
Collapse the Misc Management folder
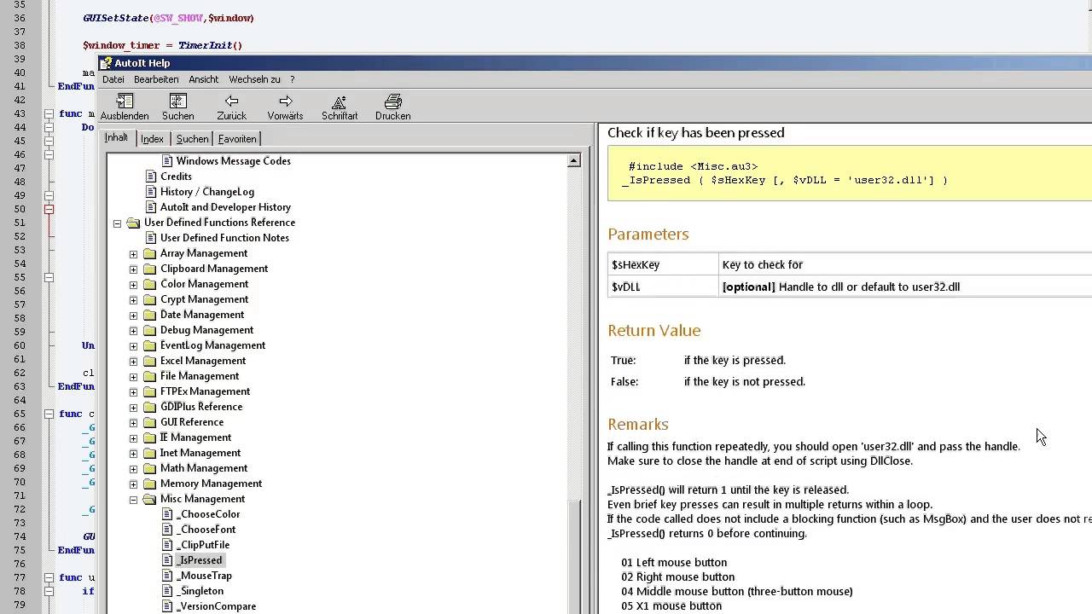pos(133,499)
